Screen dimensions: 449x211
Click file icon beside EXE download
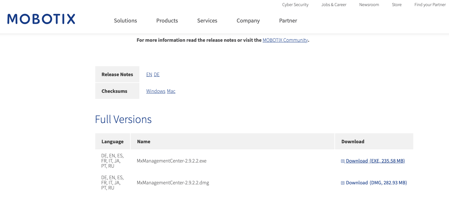(x=343, y=161)
